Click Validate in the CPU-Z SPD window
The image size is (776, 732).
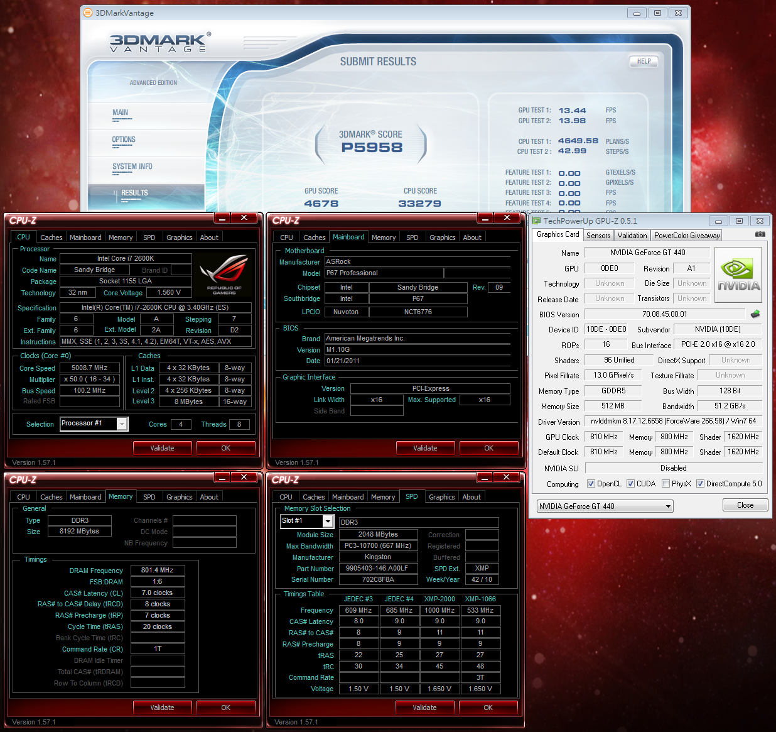point(425,707)
